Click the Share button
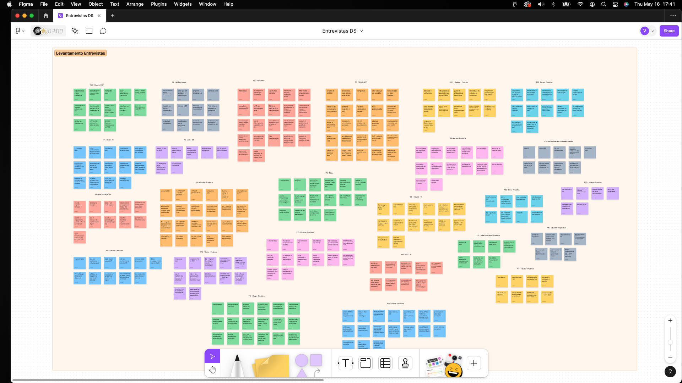Screen dimensions: 682x383 [x=669, y=31]
